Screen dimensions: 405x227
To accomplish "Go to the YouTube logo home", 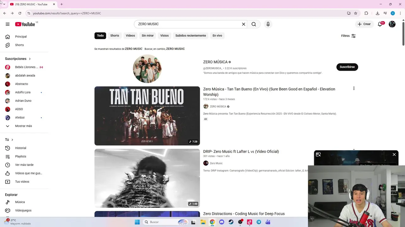I will point(25,24).
